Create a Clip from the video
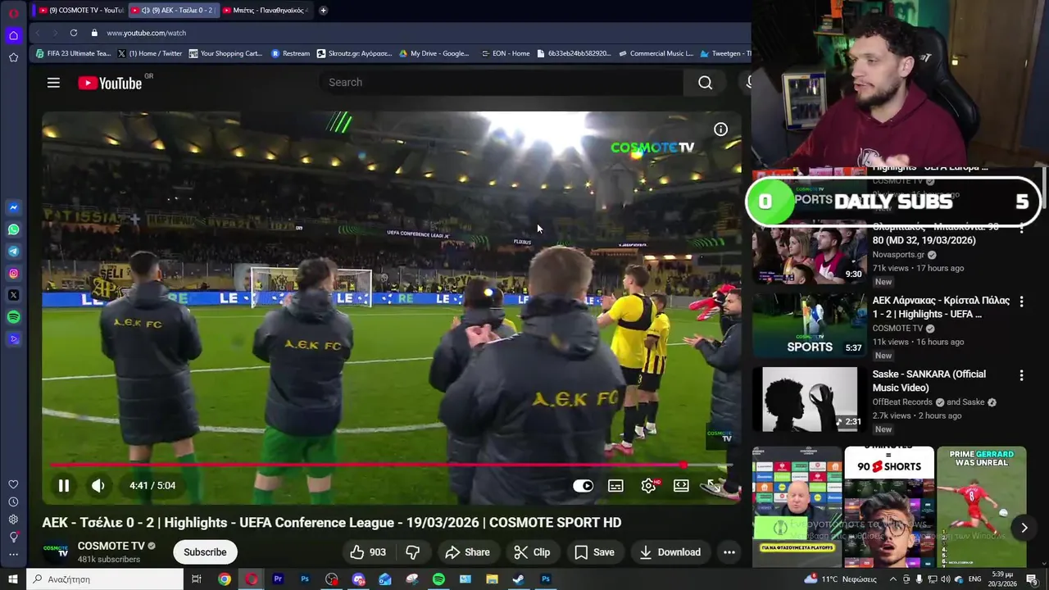 tap(532, 552)
